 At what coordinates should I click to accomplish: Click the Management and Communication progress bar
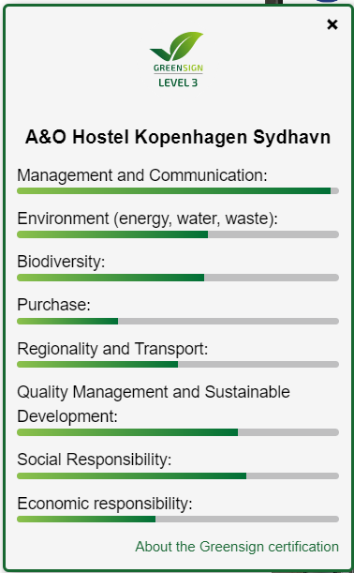(178, 191)
